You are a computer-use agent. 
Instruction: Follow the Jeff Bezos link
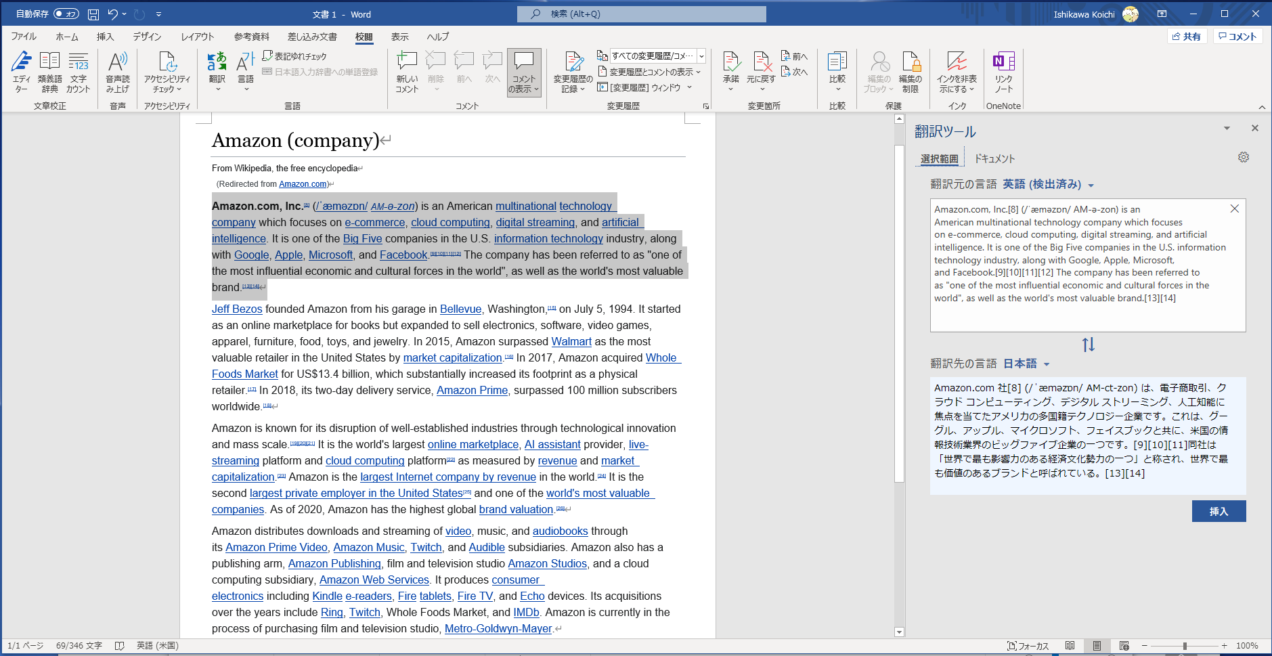pyautogui.click(x=237, y=309)
